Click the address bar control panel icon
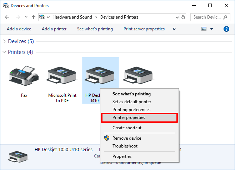The height and width of the screenshot is (170, 235). point(42,17)
